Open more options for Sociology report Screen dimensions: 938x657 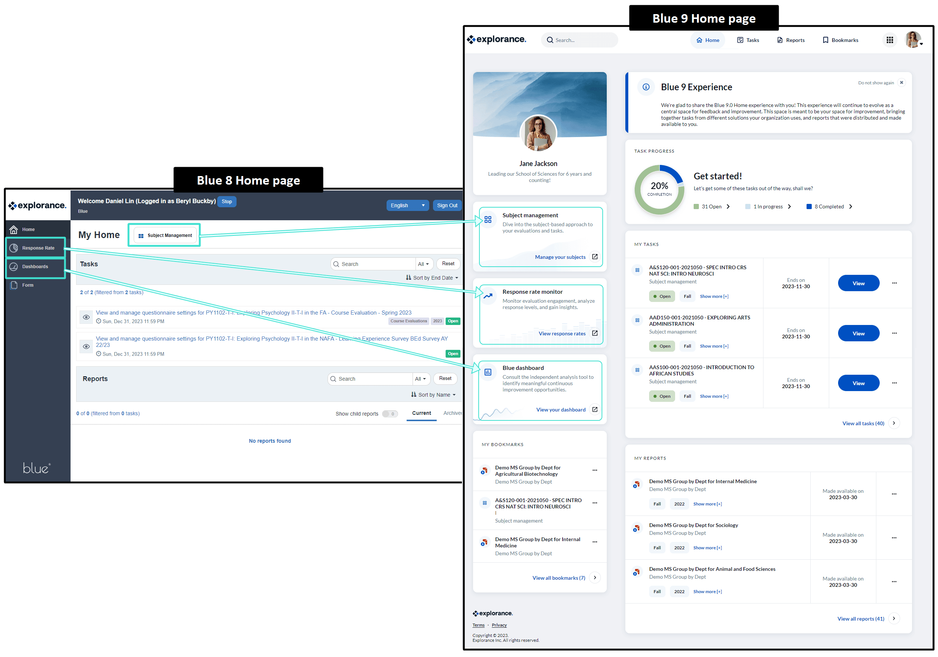pyautogui.click(x=894, y=538)
